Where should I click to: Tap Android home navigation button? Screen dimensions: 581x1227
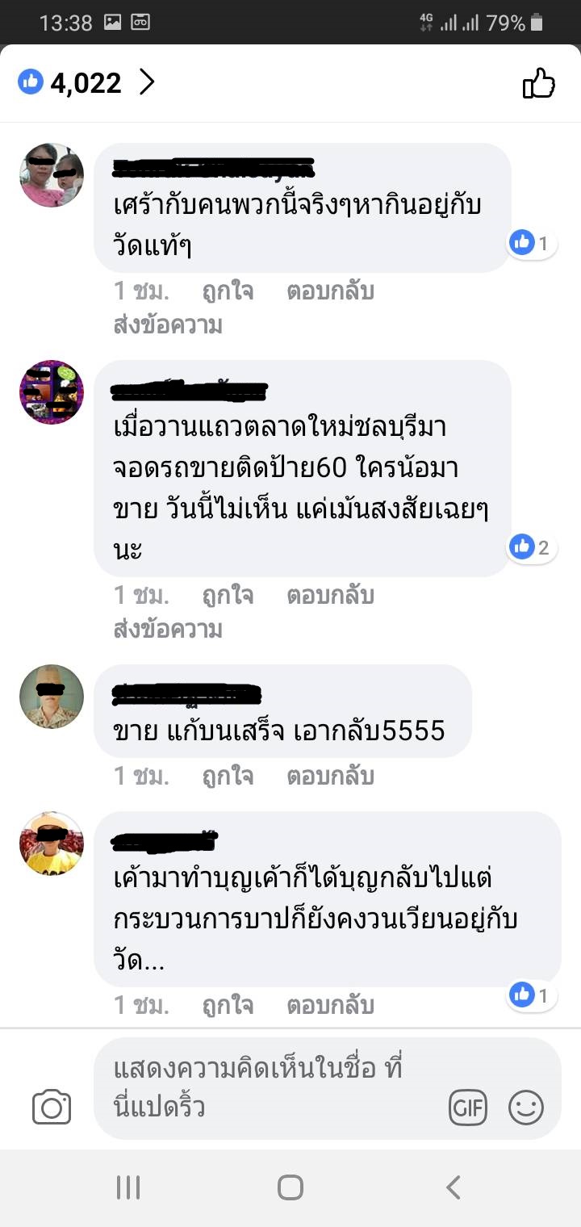click(x=290, y=1187)
